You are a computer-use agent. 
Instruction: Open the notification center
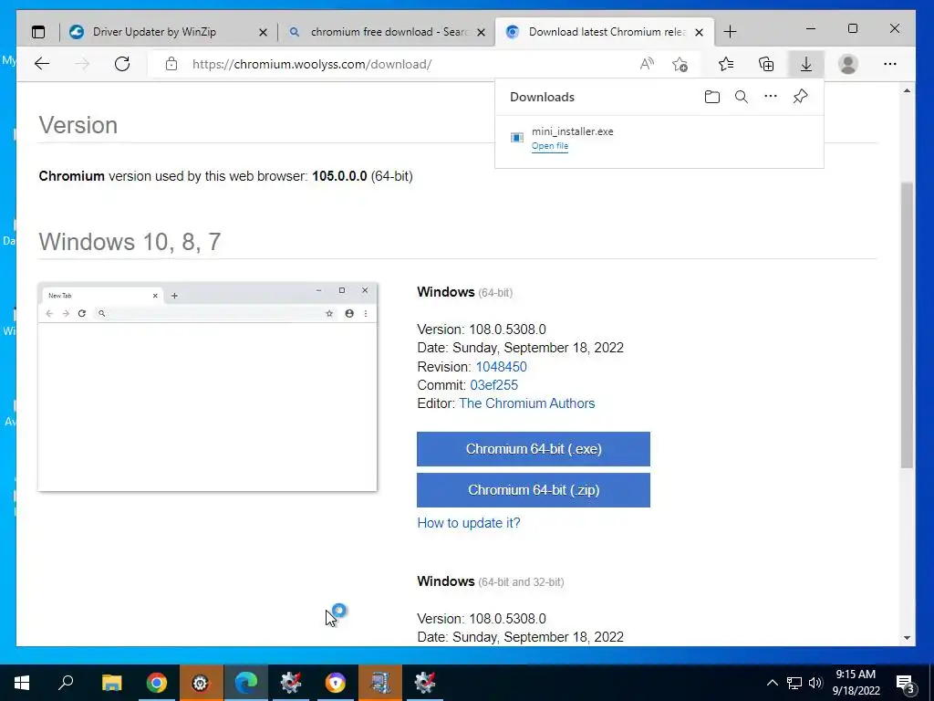pyautogui.click(x=905, y=683)
